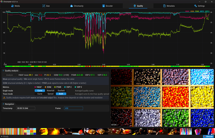Click the 0:20 mark on graph timeline
Viewport: 215px width, 138px height.
(x=54, y=65)
